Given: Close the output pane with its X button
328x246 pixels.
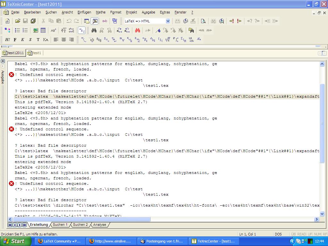Looking at the screenshot, I should click(x=3, y=61).
